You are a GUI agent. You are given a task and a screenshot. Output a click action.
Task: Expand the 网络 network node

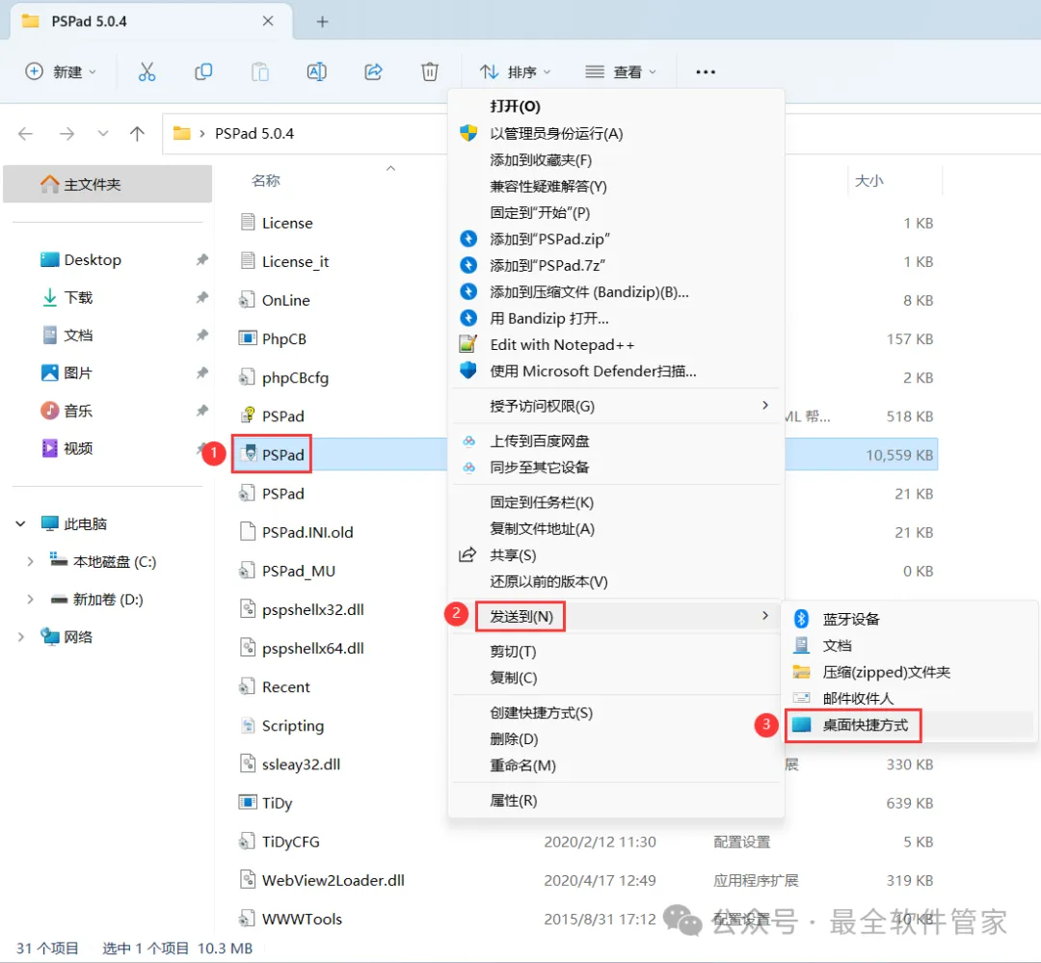point(20,637)
